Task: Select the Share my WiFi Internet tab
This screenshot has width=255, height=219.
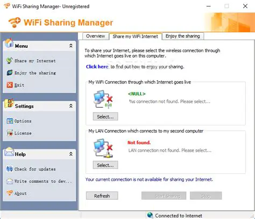Action: [136, 37]
